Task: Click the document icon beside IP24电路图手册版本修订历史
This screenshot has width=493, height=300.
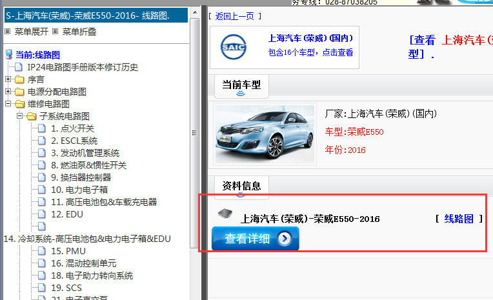Action: pyautogui.click(x=19, y=67)
